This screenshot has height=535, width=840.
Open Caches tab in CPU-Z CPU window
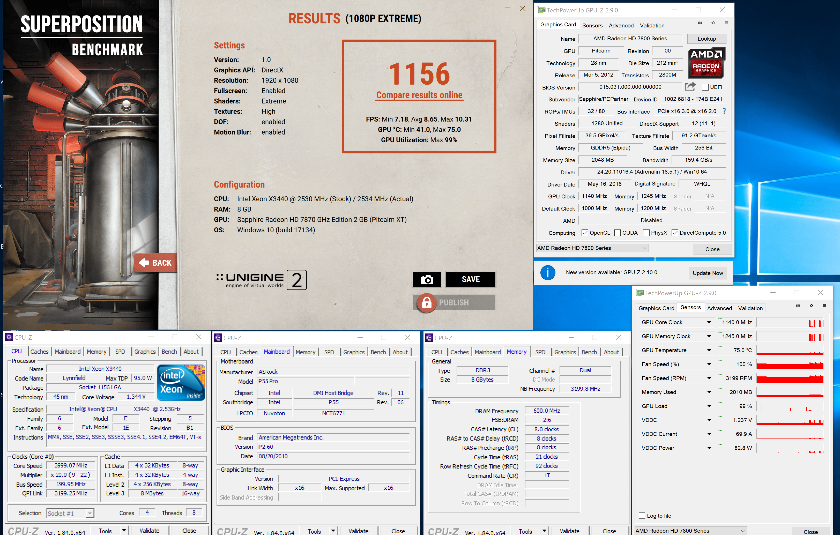[39, 352]
